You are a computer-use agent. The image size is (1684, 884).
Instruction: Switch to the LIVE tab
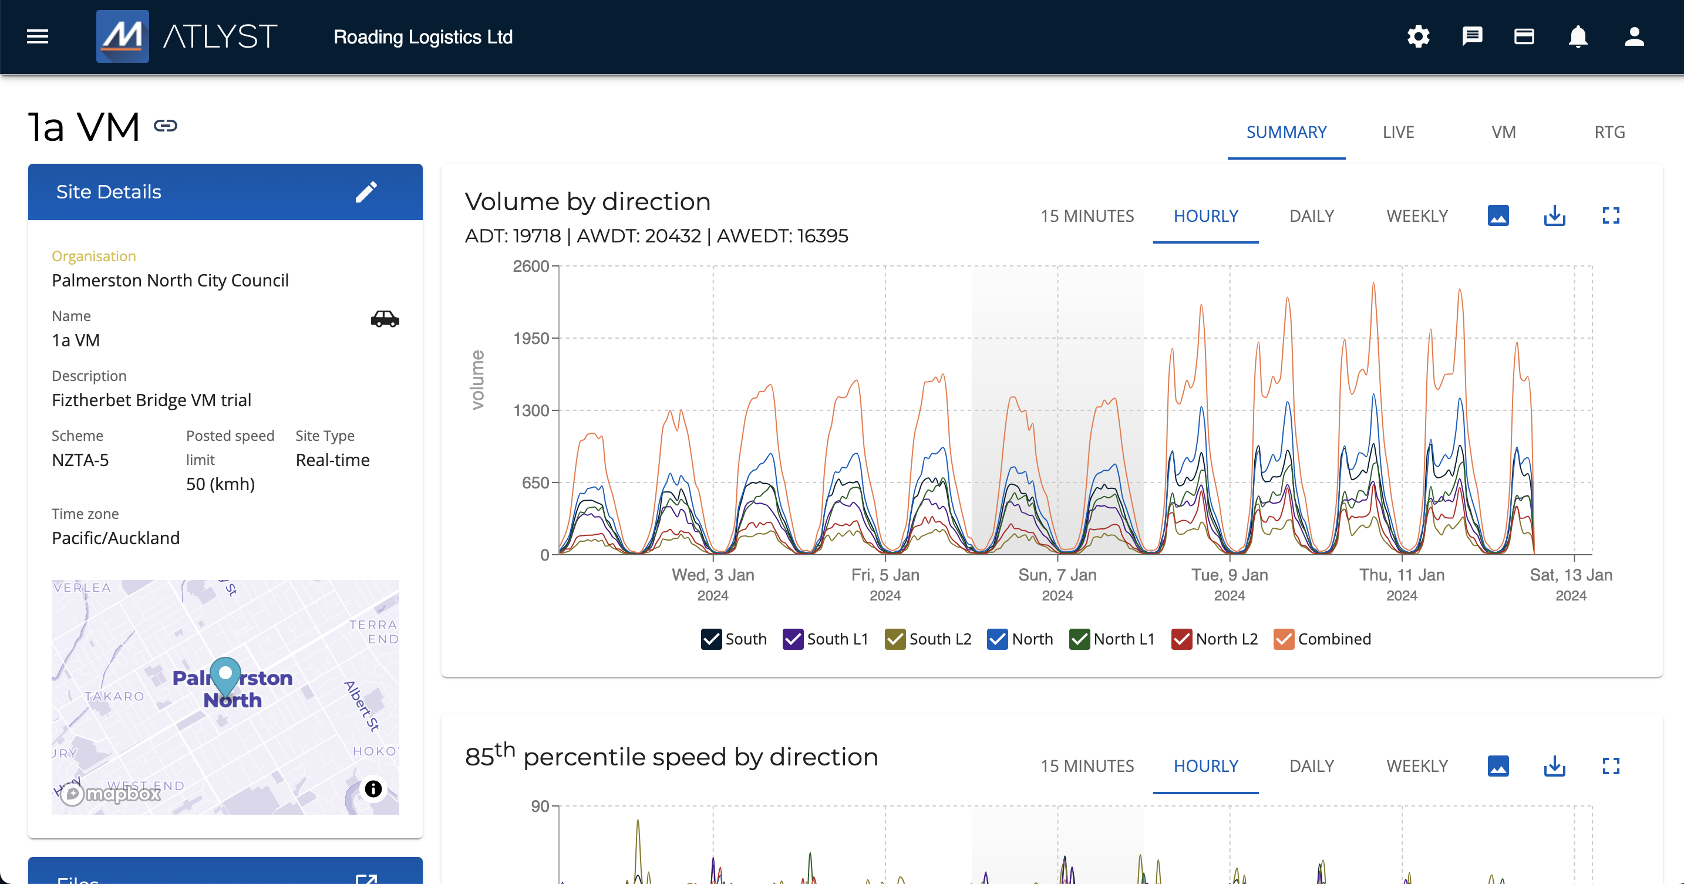tap(1397, 132)
